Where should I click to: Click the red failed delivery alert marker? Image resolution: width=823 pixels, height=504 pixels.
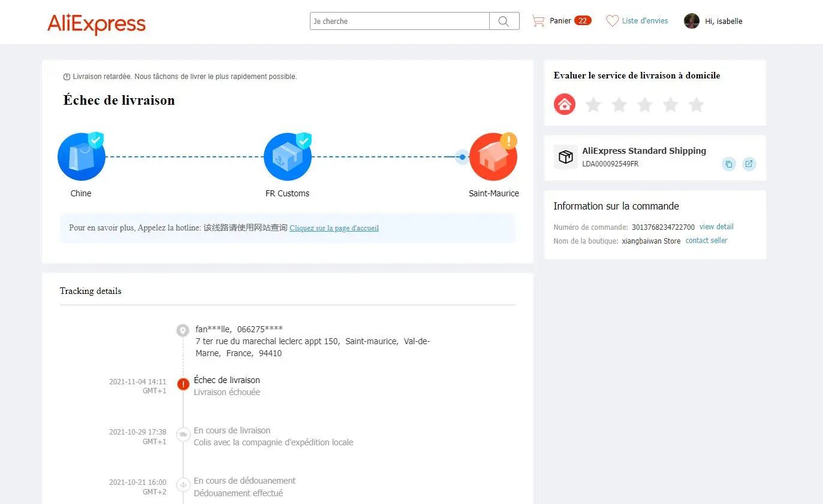coord(183,384)
